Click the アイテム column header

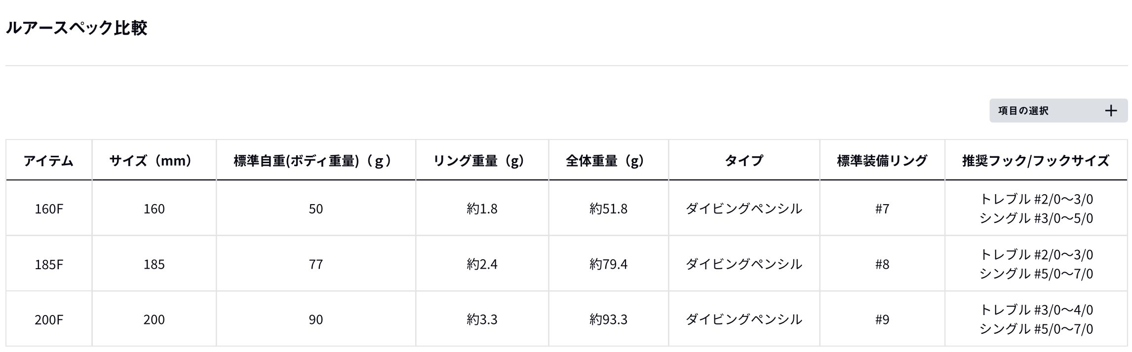49,160
